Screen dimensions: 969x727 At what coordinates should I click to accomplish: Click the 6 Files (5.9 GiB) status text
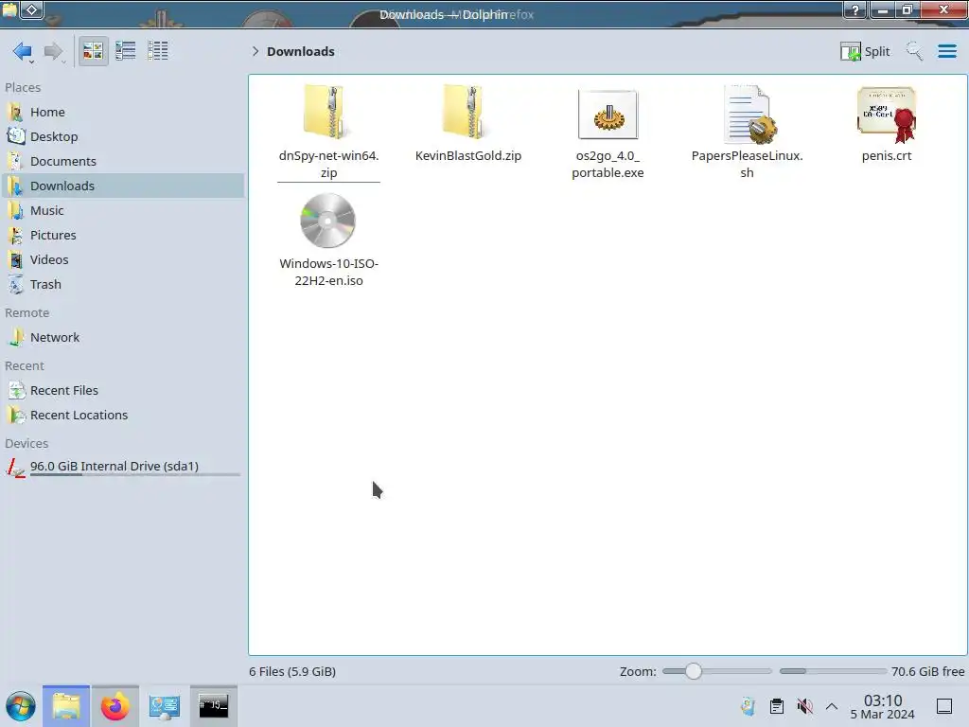[x=292, y=671]
